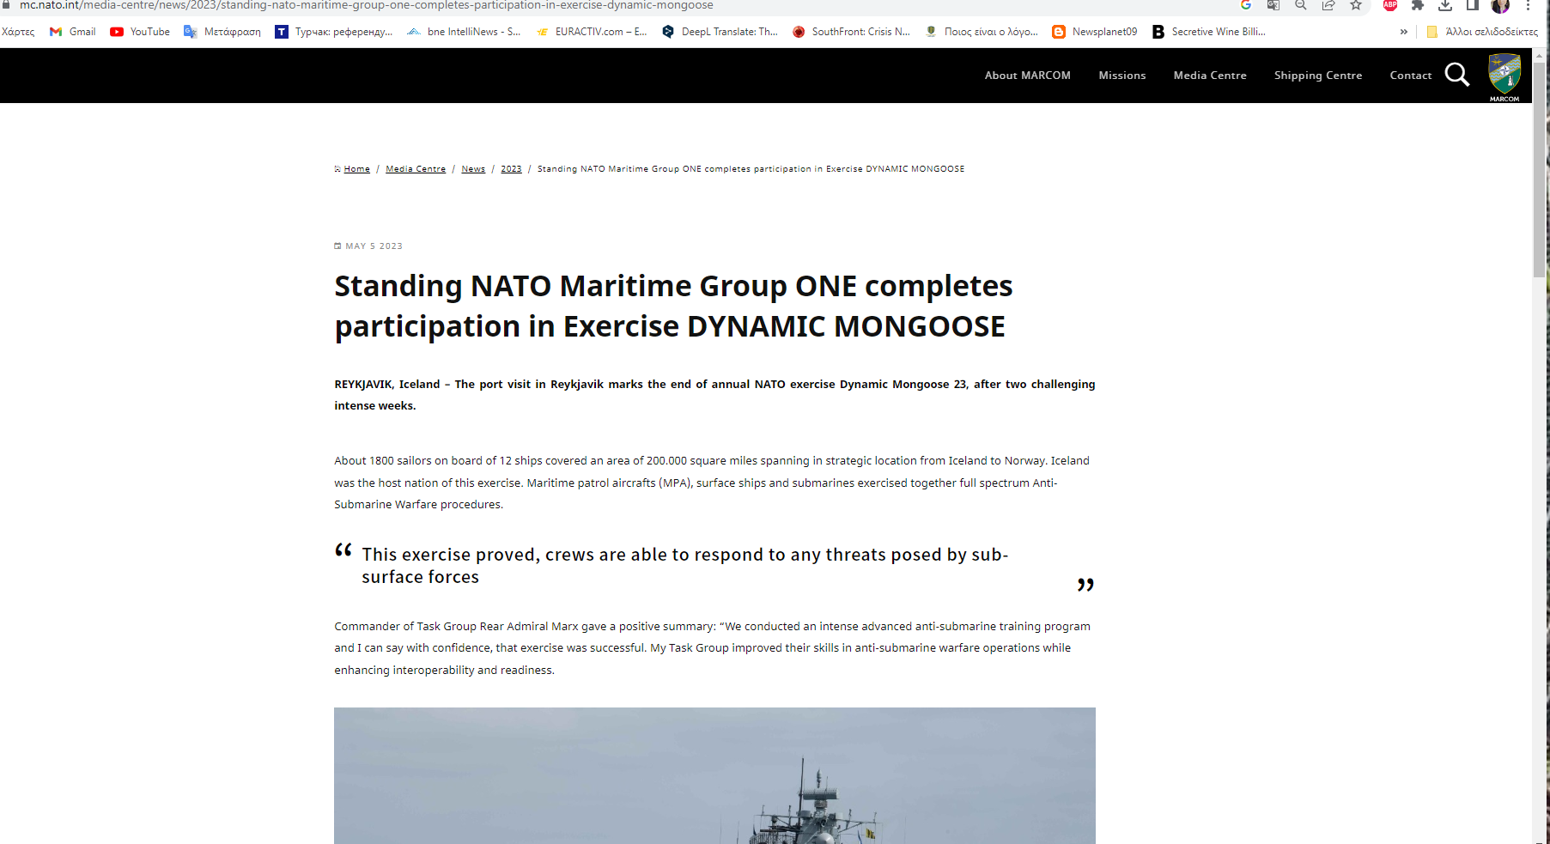Expand hidden bookmarks with double chevron
Screen dimensions: 1550x844
[1404, 32]
